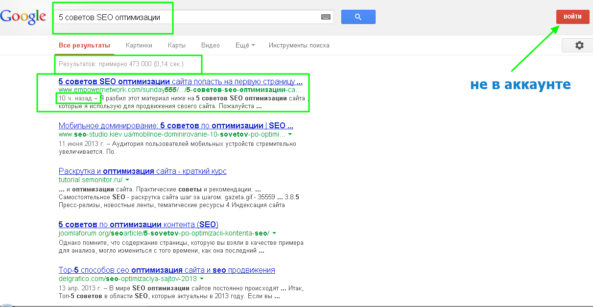Viewport: 593px width, 307px height.
Task: Switch to the Картинки tab
Action: [x=139, y=46]
